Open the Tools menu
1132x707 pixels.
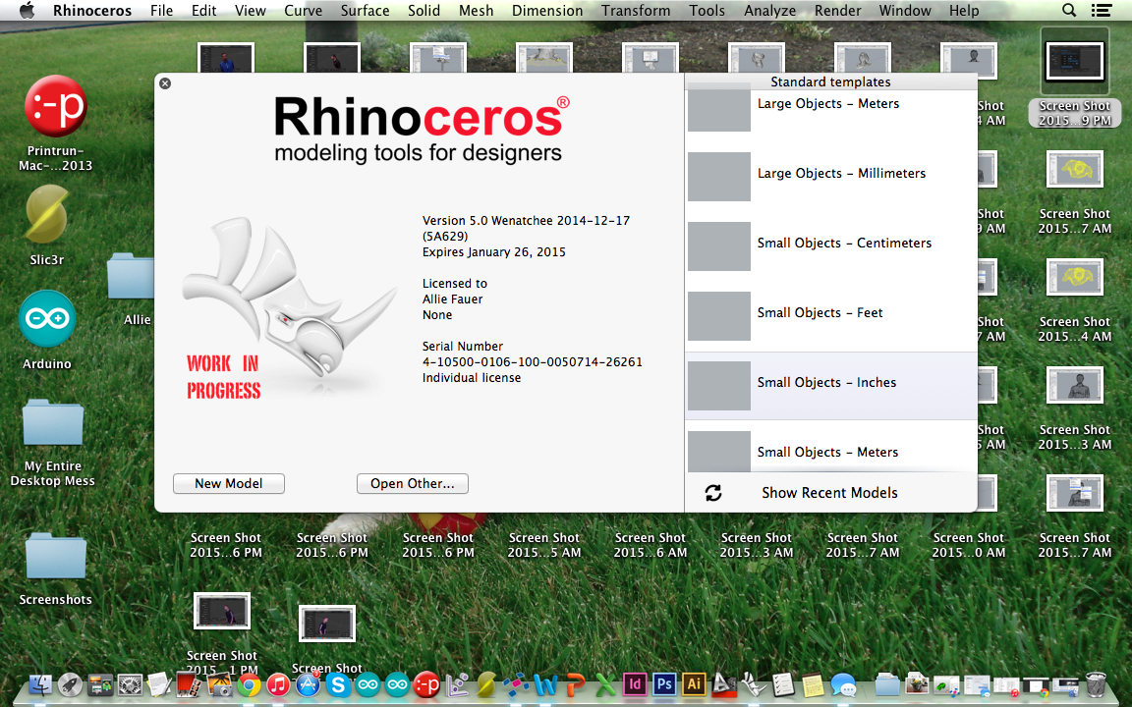pyautogui.click(x=707, y=10)
